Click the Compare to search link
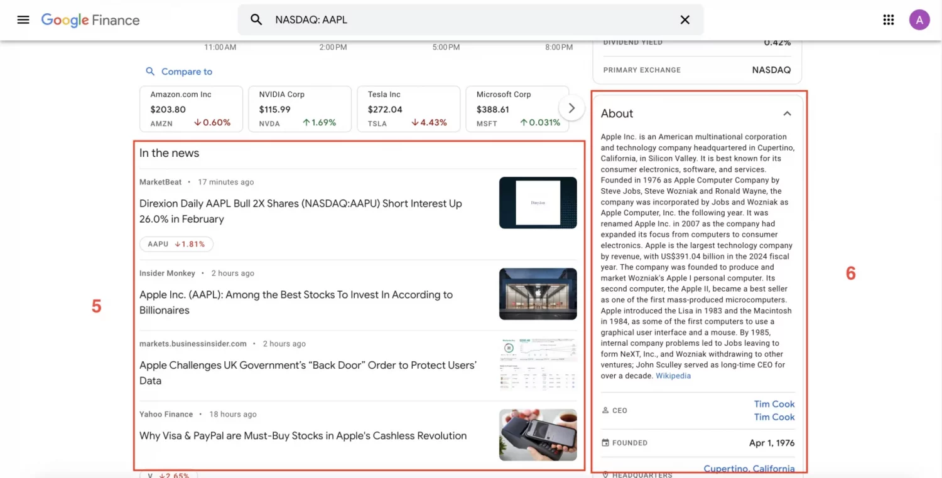The width and height of the screenshot is (942, 478). [187, 72]
